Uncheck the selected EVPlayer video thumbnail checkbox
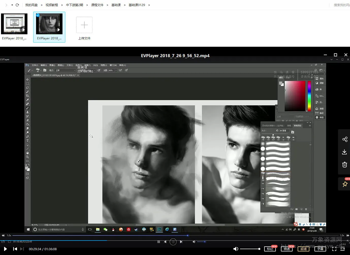The image size is (350, 255). pos(38,15)
